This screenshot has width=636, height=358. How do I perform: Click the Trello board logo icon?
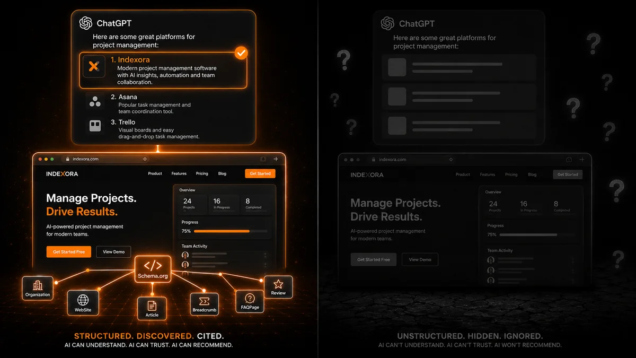pos(95,126)
